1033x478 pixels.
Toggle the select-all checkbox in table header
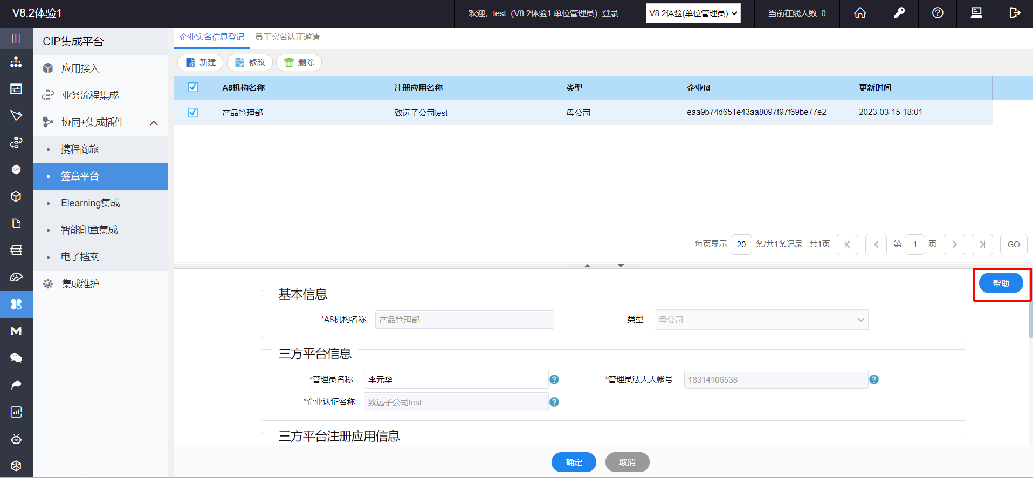click(193, 87)
